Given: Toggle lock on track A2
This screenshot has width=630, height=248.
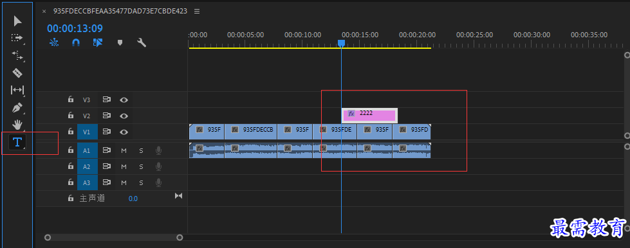Looking at the screenshot, I should click(x=71, y=166).
